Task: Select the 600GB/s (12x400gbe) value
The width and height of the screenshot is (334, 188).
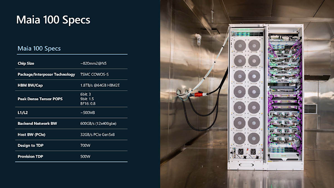Action: click(99, 123)
